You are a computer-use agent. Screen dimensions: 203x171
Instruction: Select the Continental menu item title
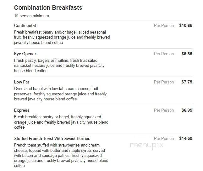(x=25, y=26)
